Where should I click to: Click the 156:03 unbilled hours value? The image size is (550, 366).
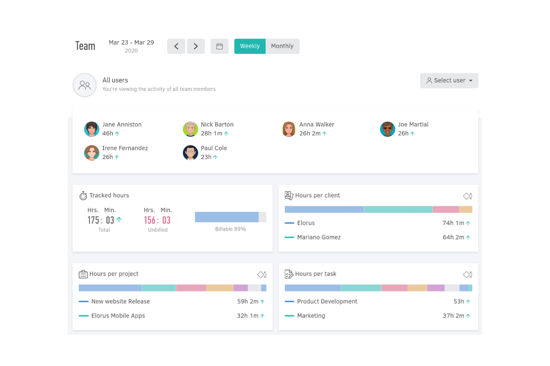pyautogui.click(x=157, y=220)
